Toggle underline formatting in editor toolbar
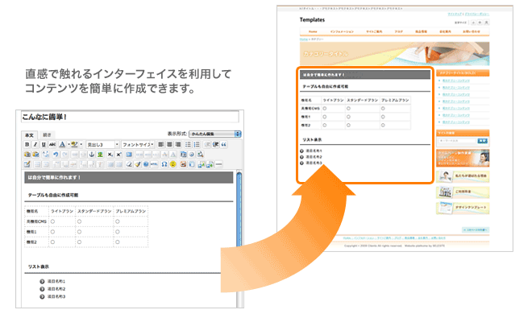Screen dimensions: 532x314 click(44, 144)
